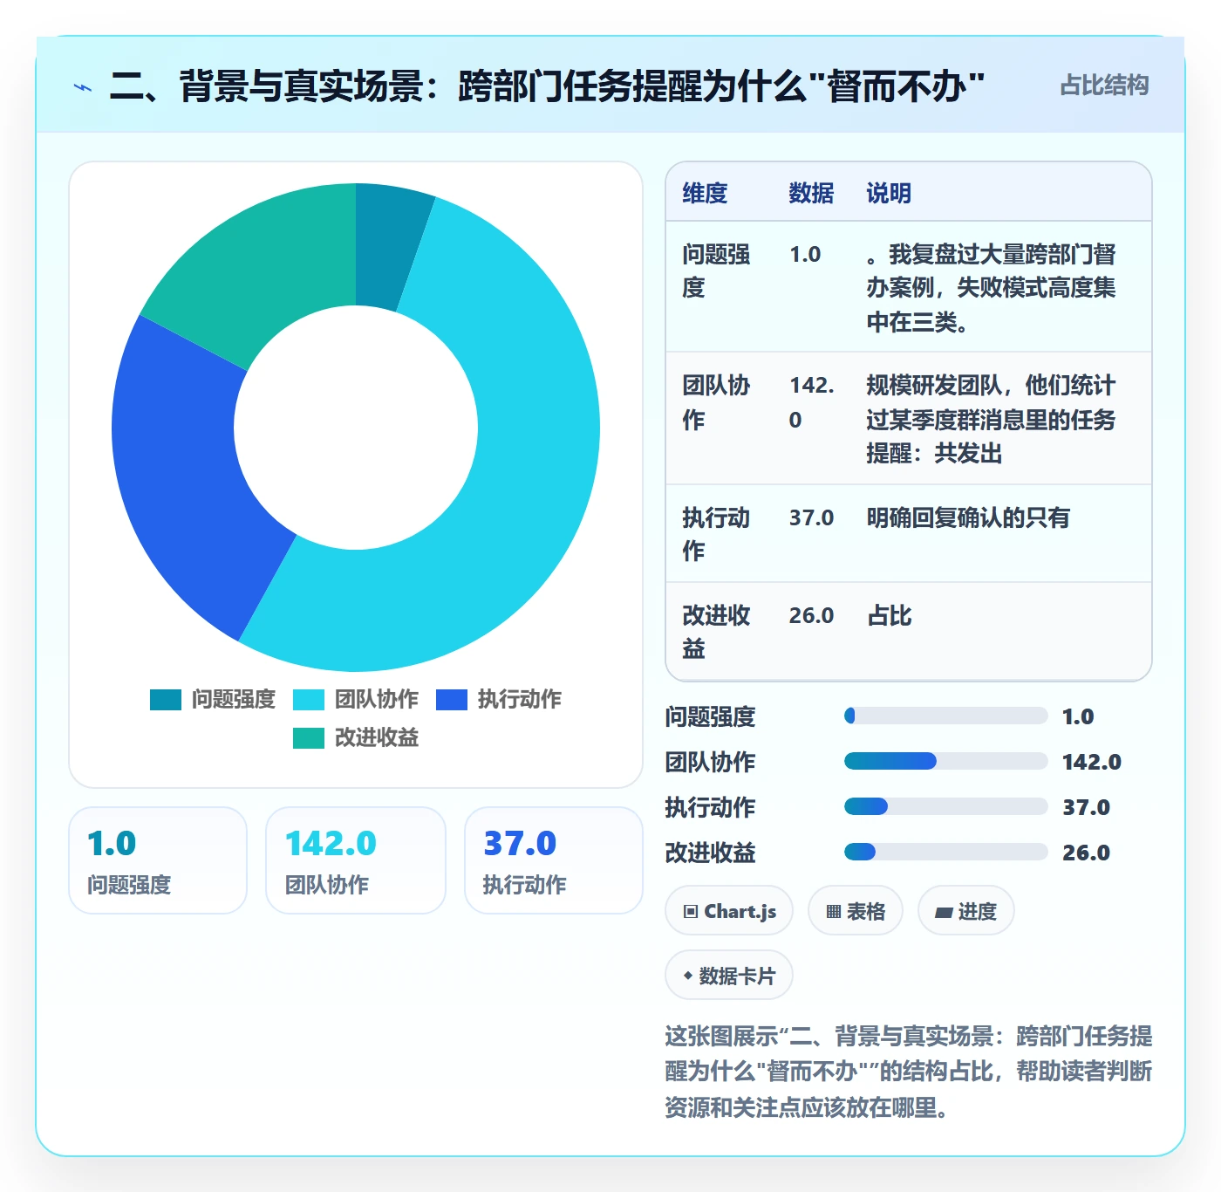Click the 数据 column header
This screenshot has width=1221, height=1192.
tap(811, 193)
